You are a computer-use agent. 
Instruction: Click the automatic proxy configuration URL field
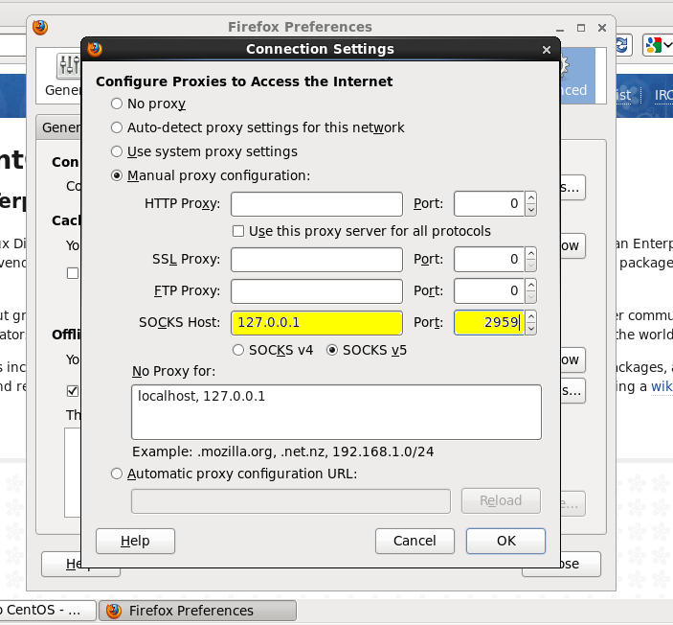291,501
